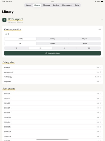Open past exam 2020r02o
105x141 pixels.
[52, 117]
